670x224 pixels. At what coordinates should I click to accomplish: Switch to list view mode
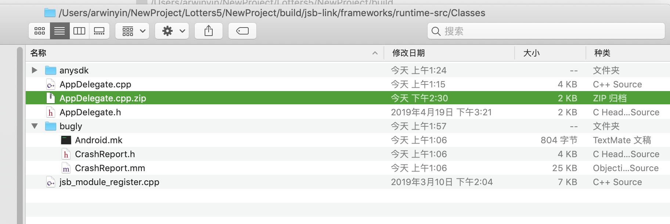[60, 31]
